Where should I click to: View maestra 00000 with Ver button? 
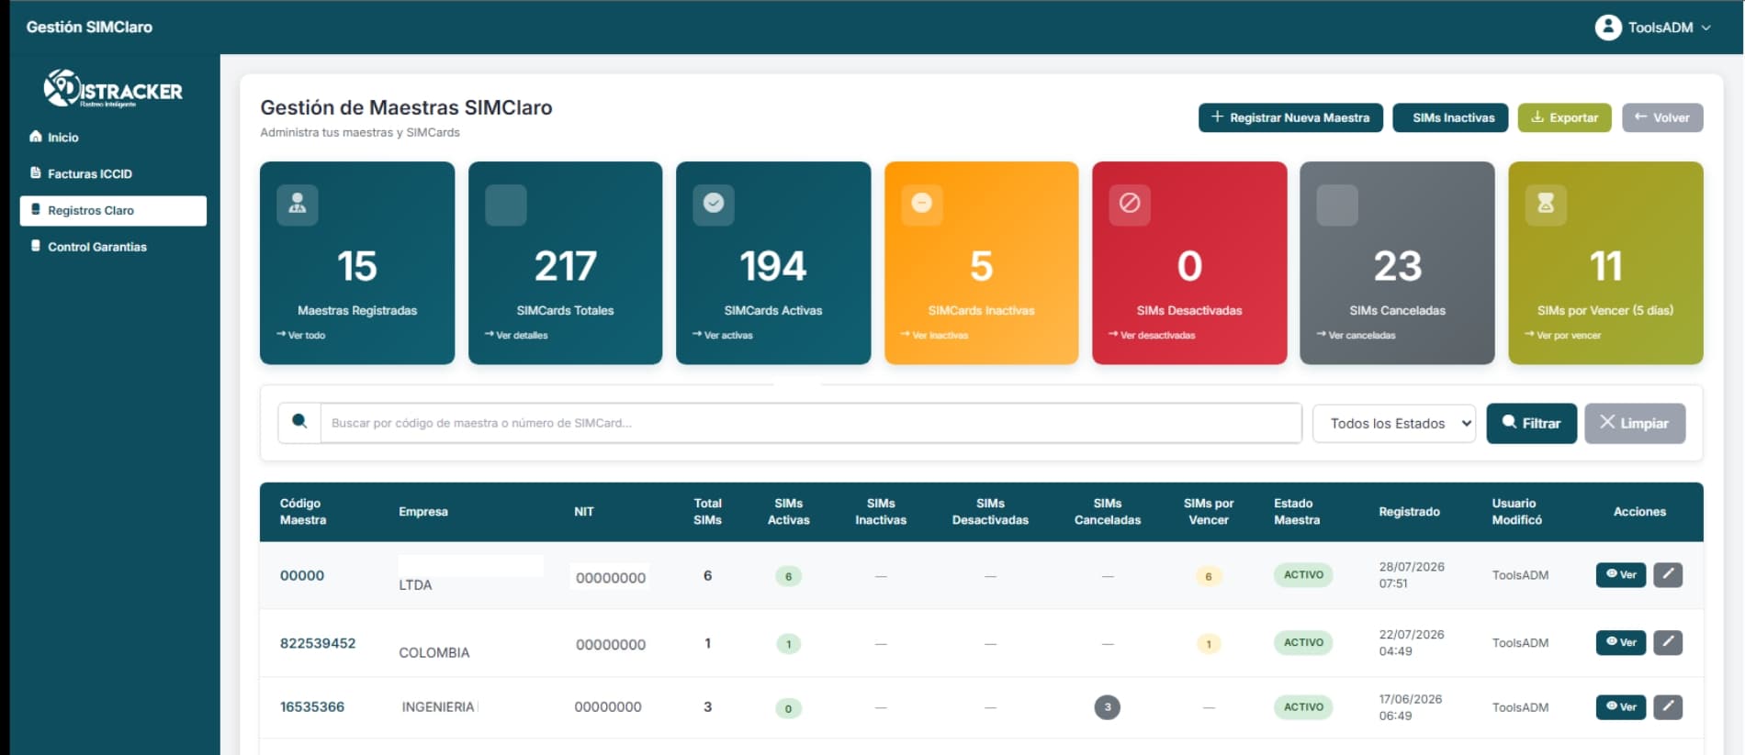pyautogui.click(x=1621, y=574)
